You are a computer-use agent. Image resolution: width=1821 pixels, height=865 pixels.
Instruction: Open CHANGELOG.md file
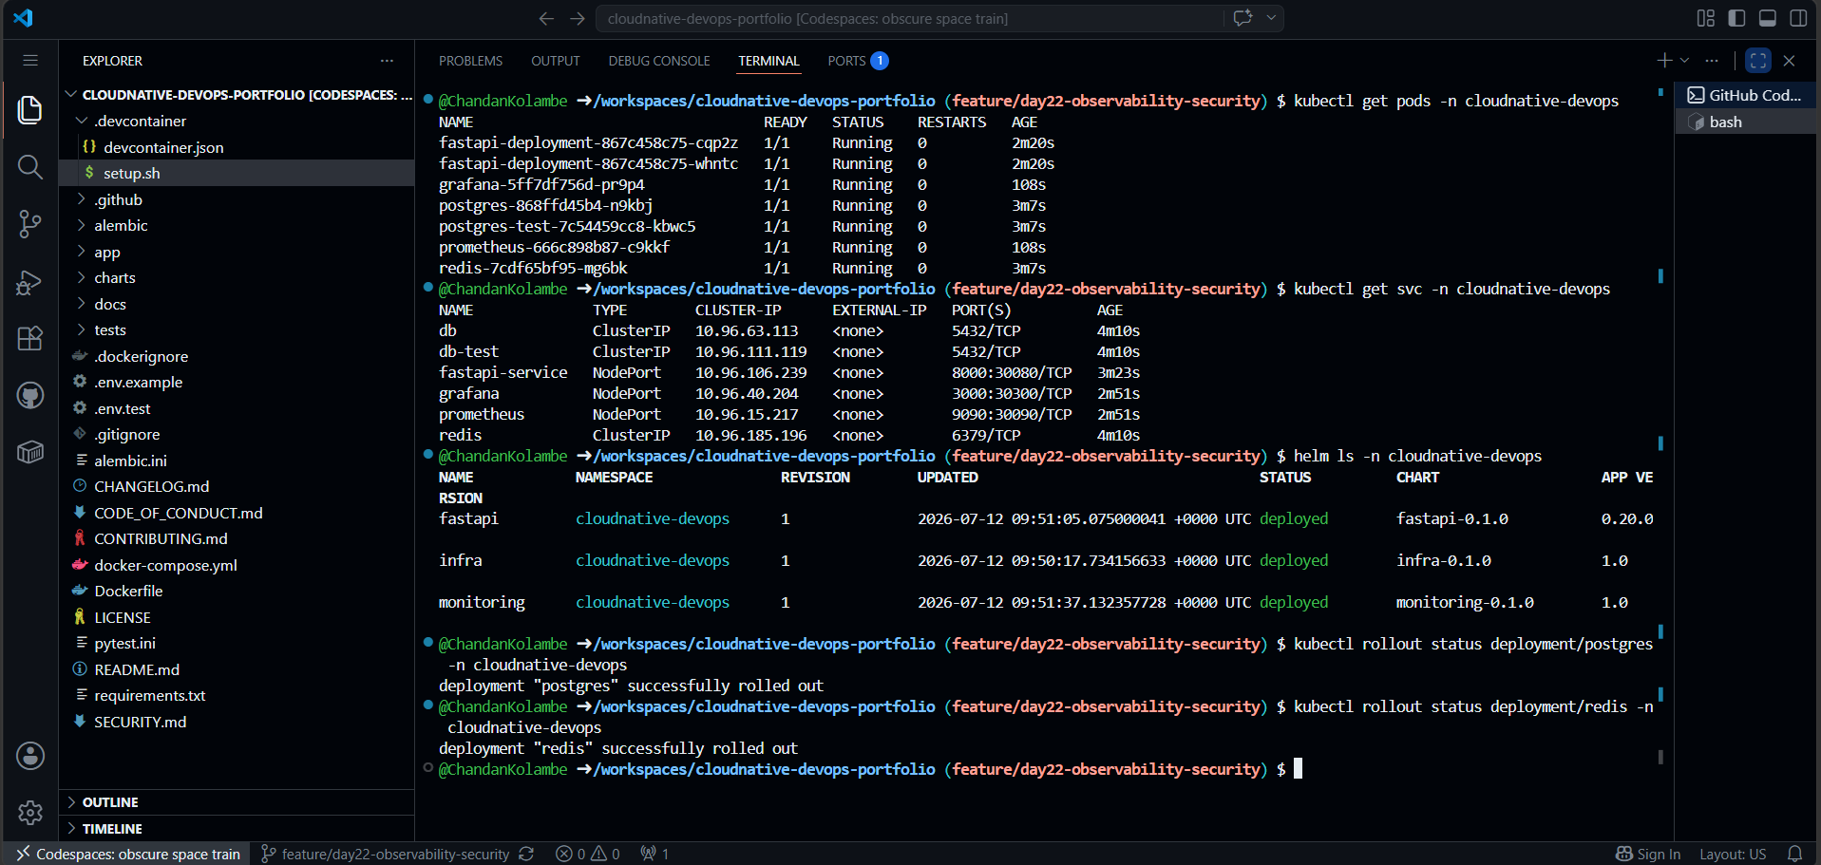pyautogui.click(x=237, y=486)
